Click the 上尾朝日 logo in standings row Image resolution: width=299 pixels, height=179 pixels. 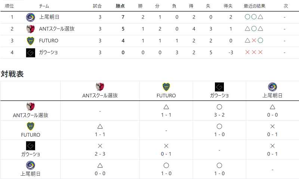click(31, 17)
